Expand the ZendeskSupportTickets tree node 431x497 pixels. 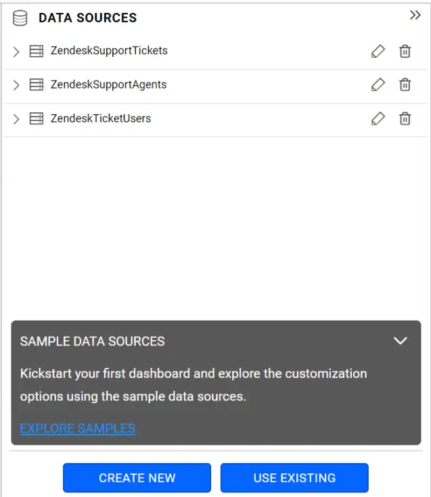[17, 51]
